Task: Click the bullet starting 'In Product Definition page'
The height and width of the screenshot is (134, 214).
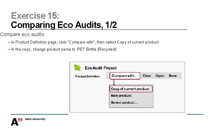Action: (85, 42)
